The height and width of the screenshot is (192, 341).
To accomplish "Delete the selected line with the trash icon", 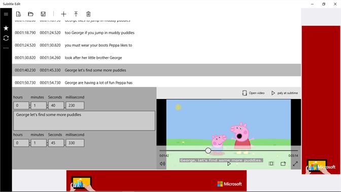I will pos(88,14).
